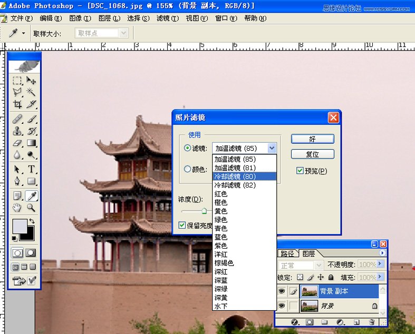Image resolution: width=415 pixels, height=334 pixels.
Task: Open the 编辑 menu
Action: [51, 18]
